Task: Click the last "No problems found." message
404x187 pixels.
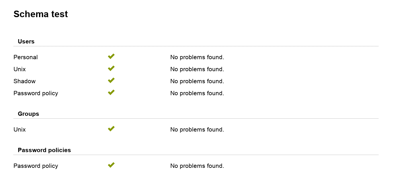Action: pos(197,166)
